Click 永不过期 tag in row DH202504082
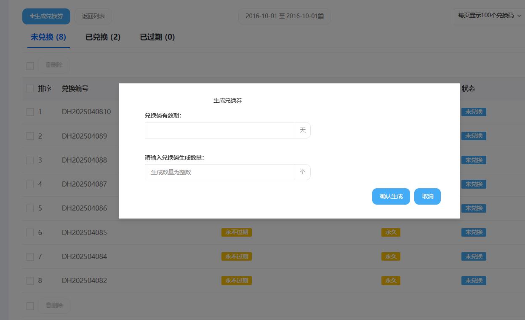525x320 pixels. click(x=237, y=280)
